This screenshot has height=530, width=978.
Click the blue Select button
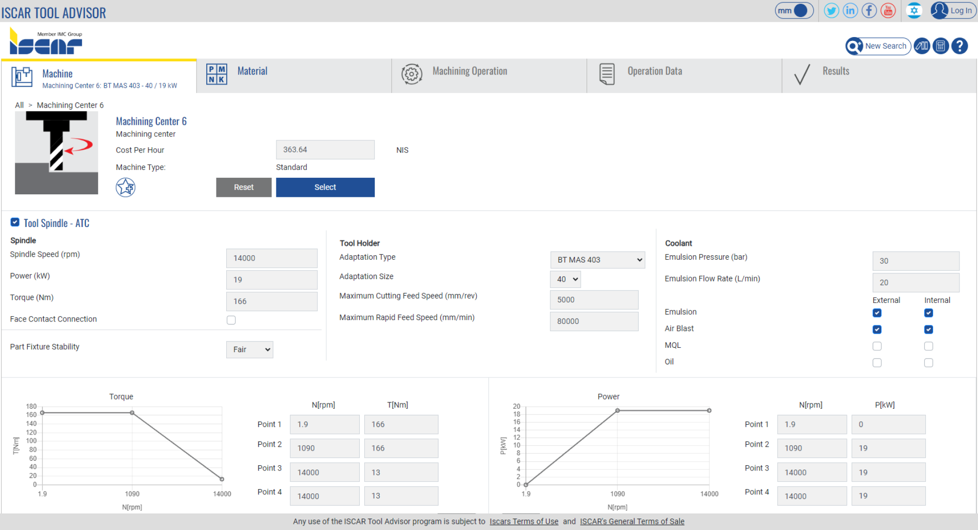point(325,188)
